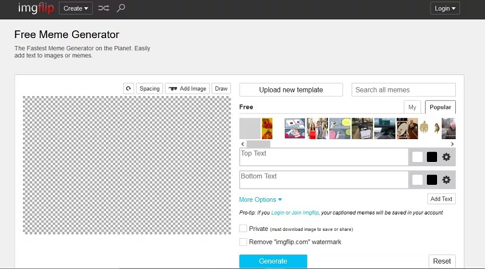Open Bottom Text settings gear

[446, 180]
